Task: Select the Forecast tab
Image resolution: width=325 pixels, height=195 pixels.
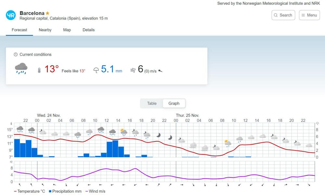Action: 19,30
